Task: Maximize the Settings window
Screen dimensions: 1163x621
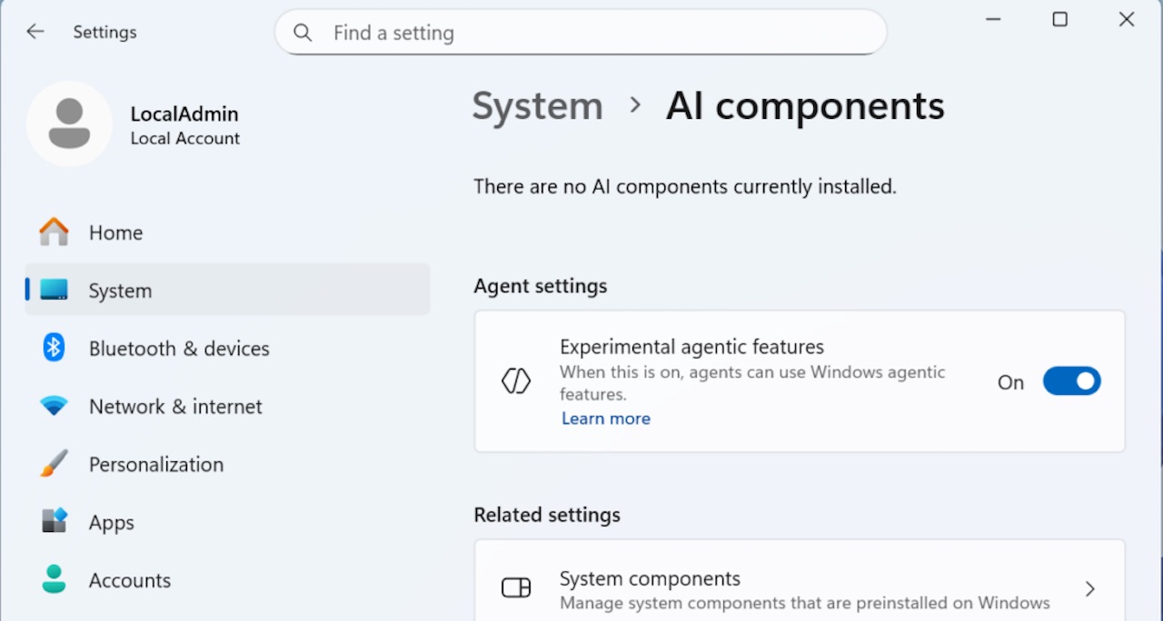Action: pos(1059,19)
